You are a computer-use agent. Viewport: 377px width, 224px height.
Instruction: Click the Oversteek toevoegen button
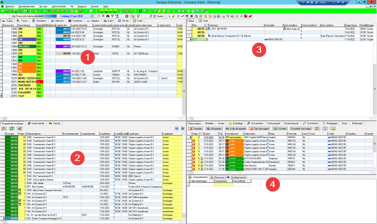[301, 129]
